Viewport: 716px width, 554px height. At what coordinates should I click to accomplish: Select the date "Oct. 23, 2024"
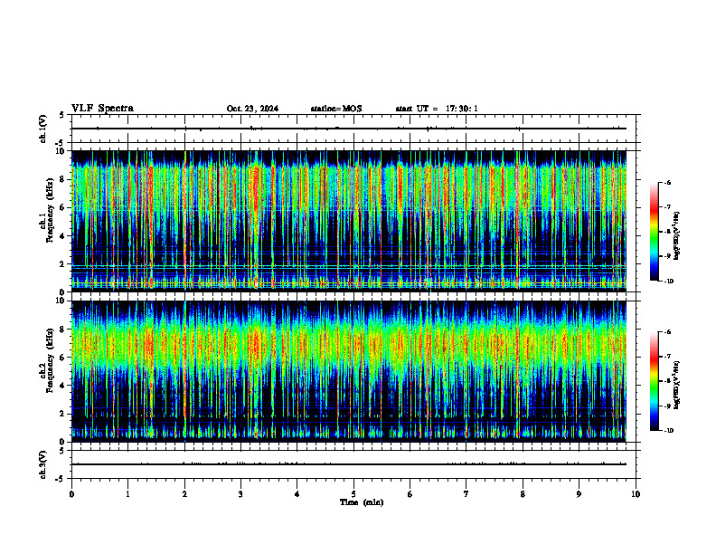coord(252,109)
